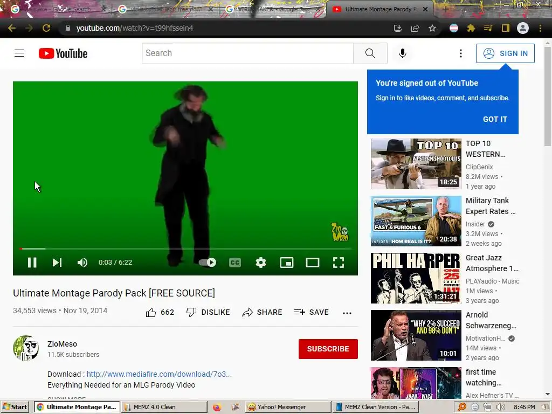Pause the video

tap(32, 263)
